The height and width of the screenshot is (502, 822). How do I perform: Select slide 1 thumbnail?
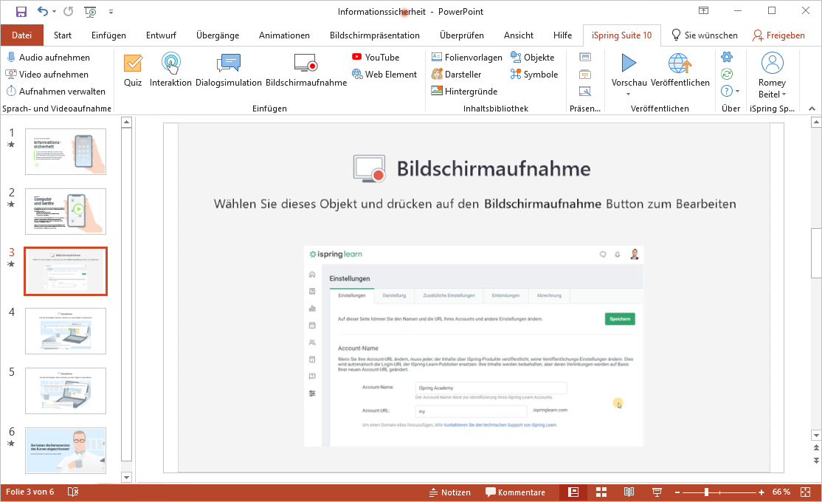point(66,151)
